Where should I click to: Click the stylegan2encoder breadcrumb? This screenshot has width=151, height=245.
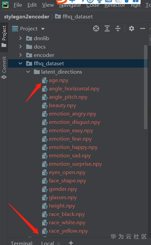click(26, 16)
